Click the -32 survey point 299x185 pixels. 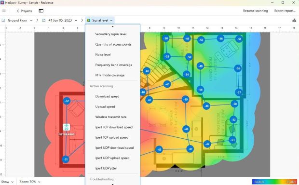[x=67, y=101]
